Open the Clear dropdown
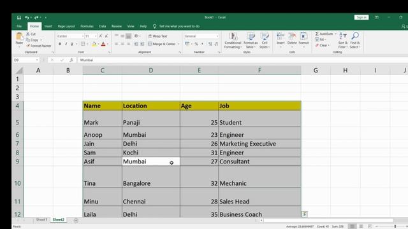408x229 pixels. pyautogui.click(x=323, y=45)
